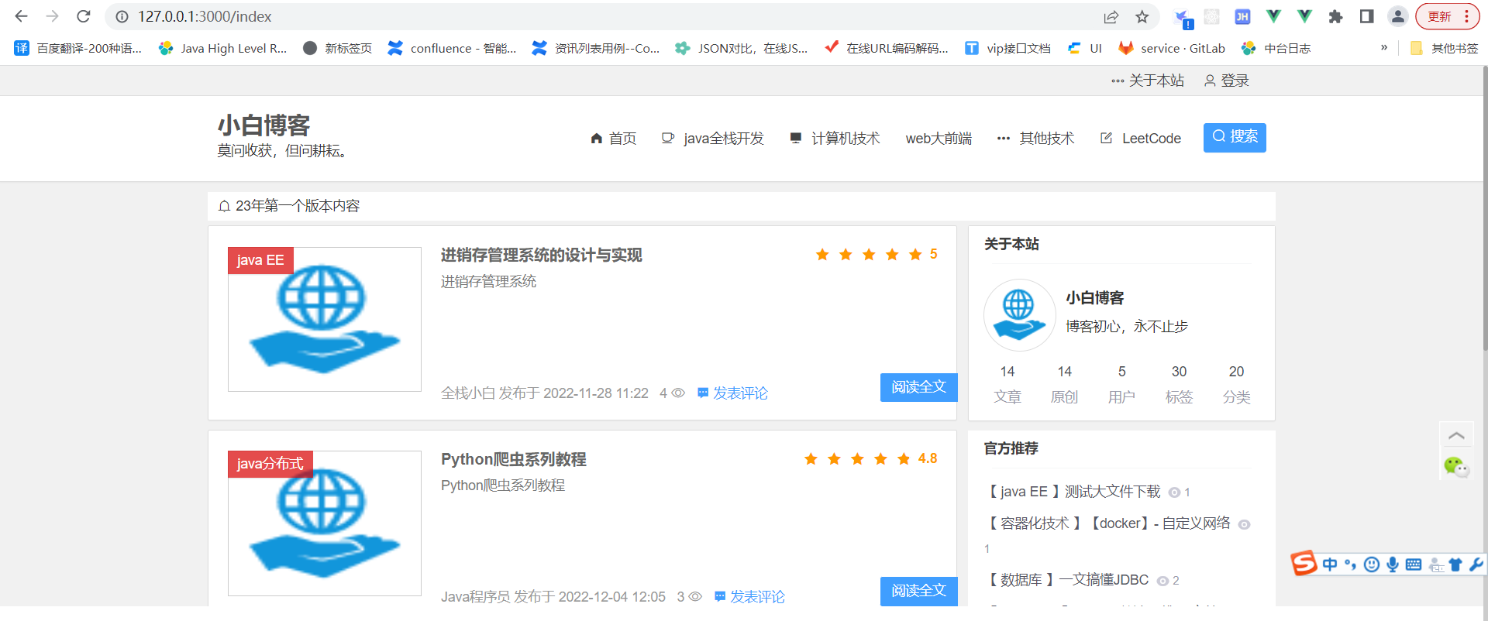Click the java EE tag badge
The height and width of the screenshot is (621, 1488).
click(260, 260)
